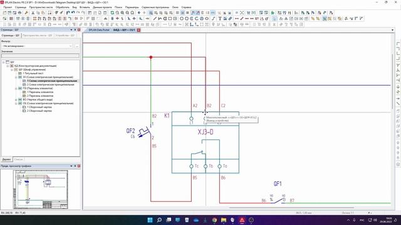Close the graphical preview panel
The width and height of the screenshot is (401, 225).
coord(79,166)
